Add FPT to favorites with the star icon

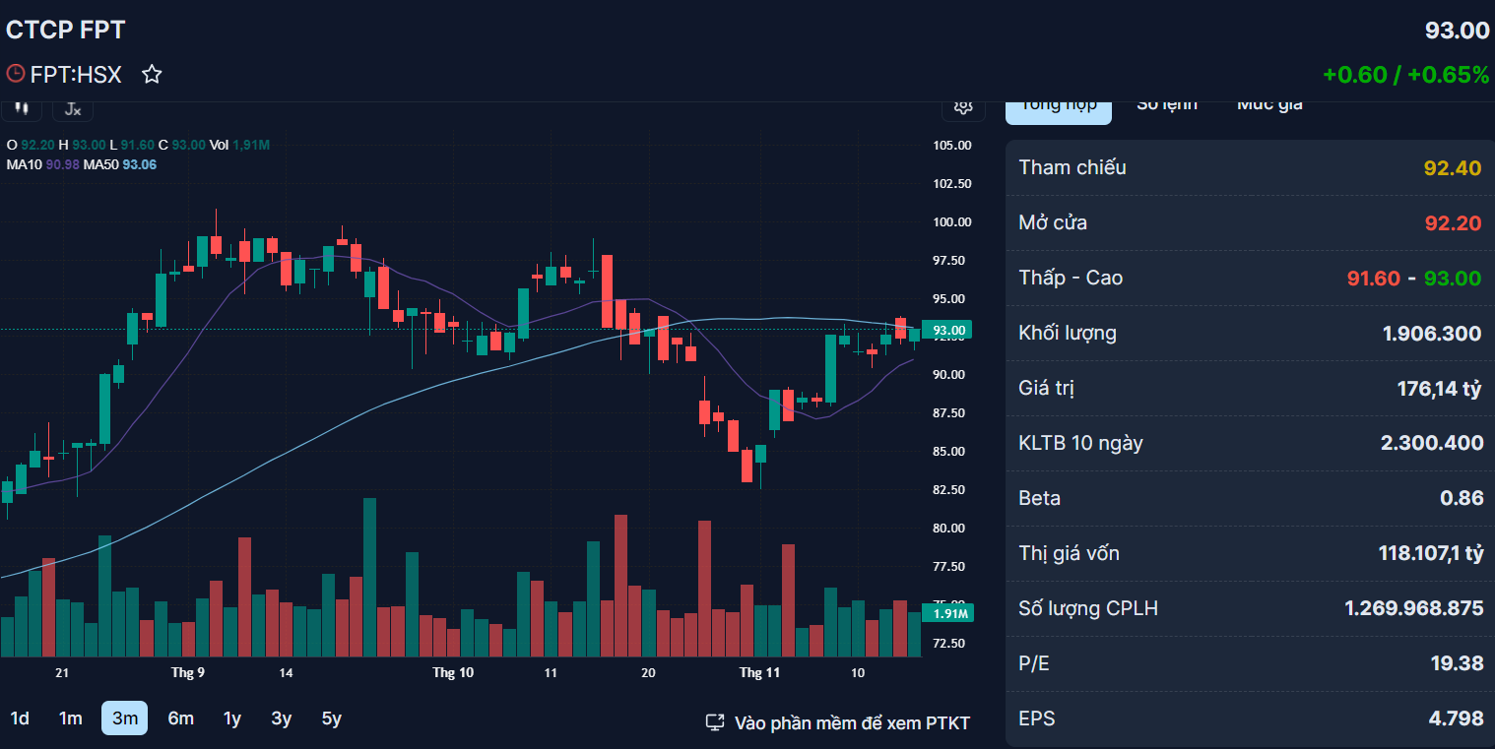point(152,74)
